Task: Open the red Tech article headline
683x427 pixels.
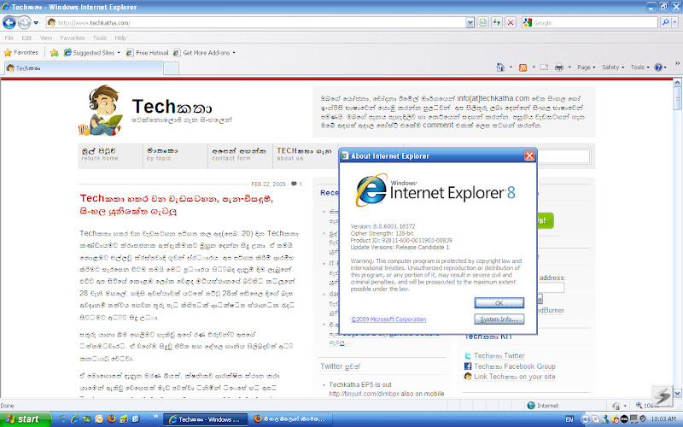Action: tap(177, 205)
